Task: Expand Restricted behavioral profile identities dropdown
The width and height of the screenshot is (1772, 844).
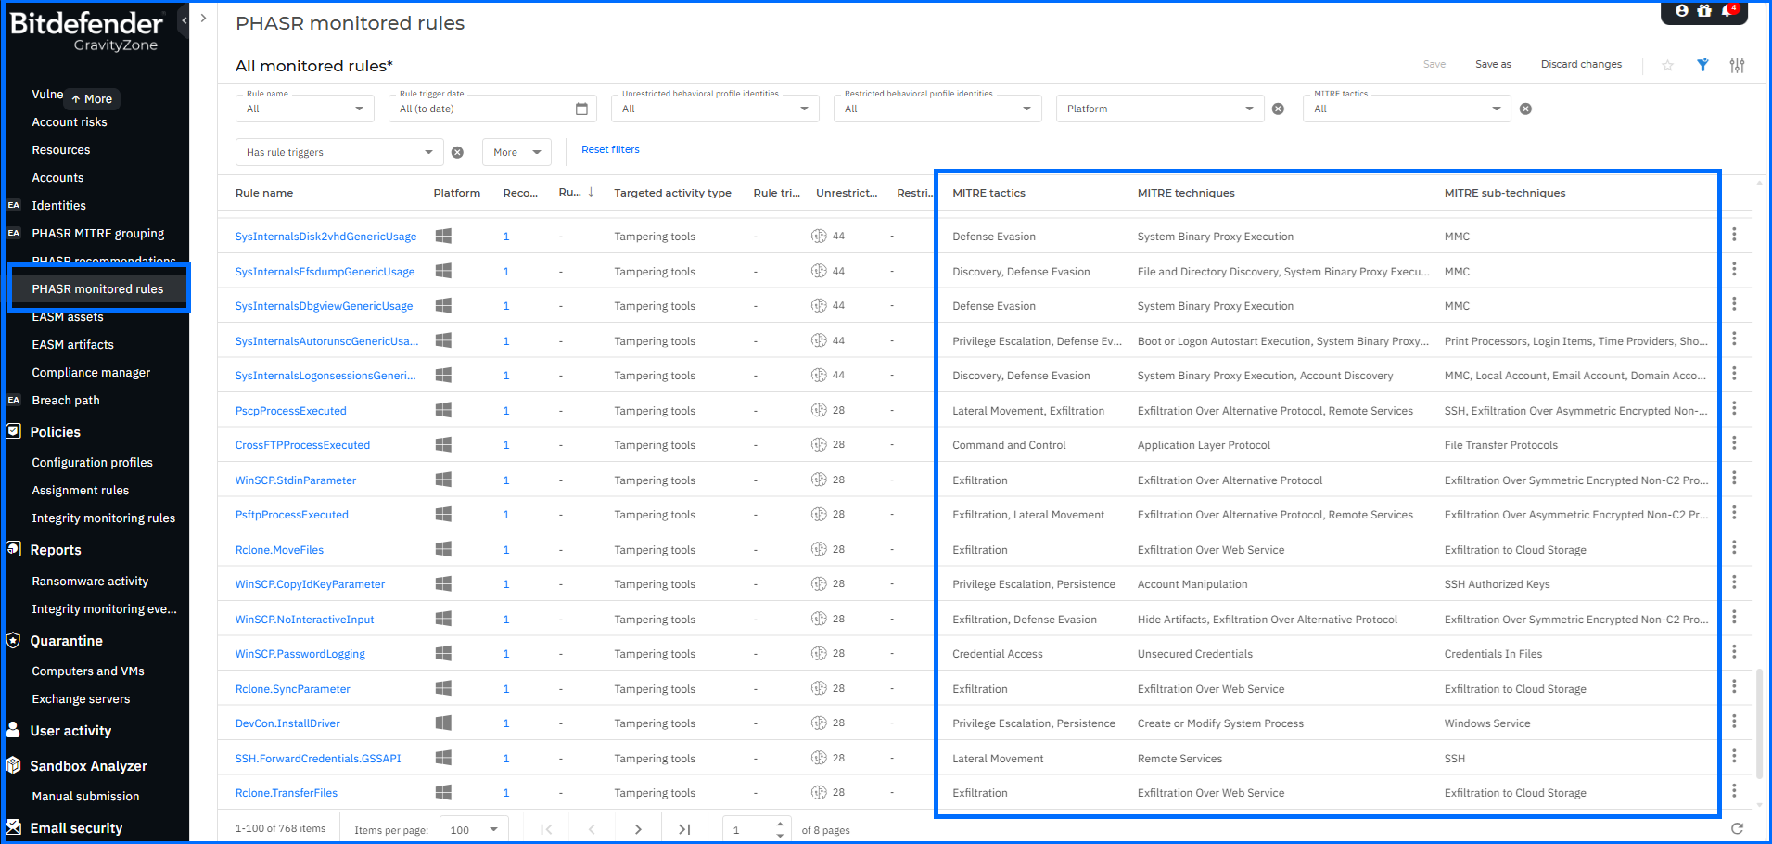Action: tap(937, 109)
